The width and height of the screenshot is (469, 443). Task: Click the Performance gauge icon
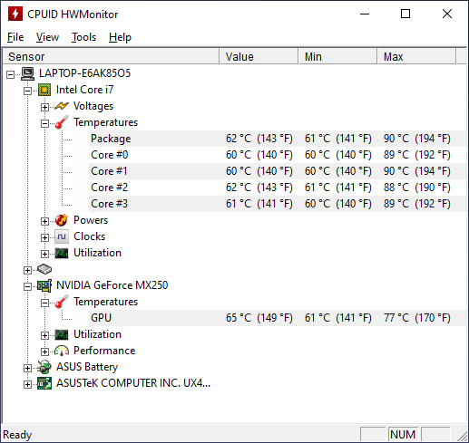pyautogui.click(x=62, y=351)
